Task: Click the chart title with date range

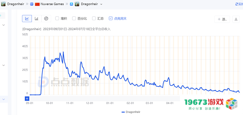Action: [x=67, y=29]
